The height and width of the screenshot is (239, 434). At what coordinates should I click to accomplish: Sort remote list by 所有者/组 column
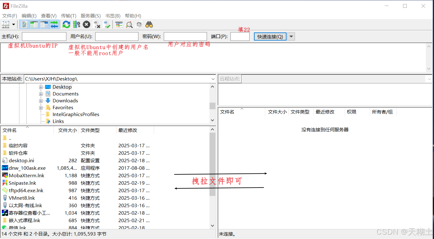pyautogui.click(x=383, y=112)
